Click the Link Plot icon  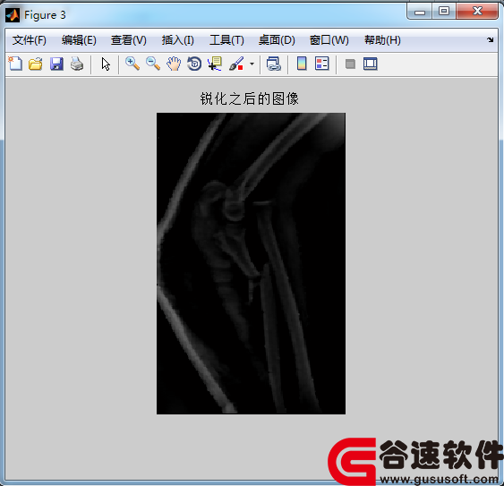point(274,64)
